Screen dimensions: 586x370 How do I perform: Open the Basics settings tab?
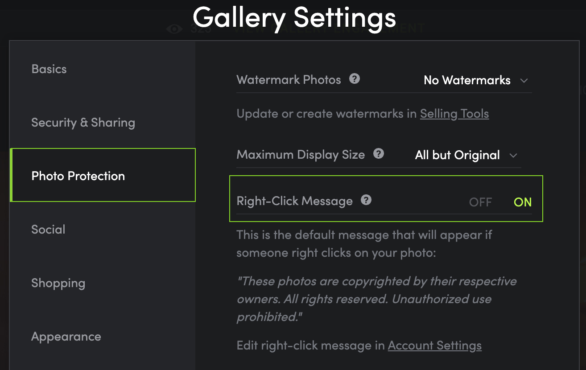[49, 69]
